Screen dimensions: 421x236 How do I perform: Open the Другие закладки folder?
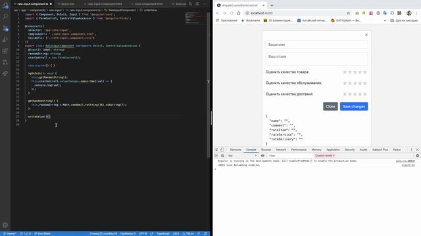(x=404, y=20)
